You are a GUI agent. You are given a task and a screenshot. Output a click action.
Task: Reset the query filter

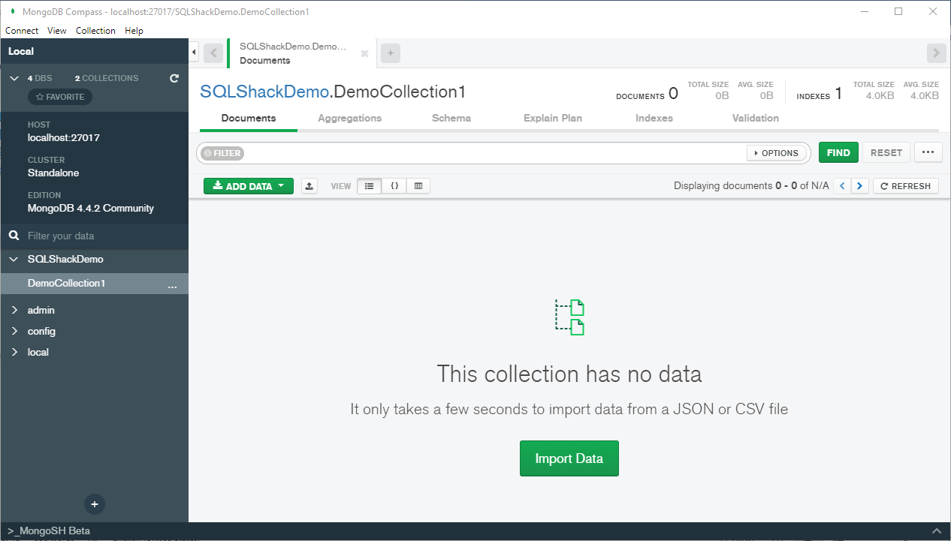886,152
